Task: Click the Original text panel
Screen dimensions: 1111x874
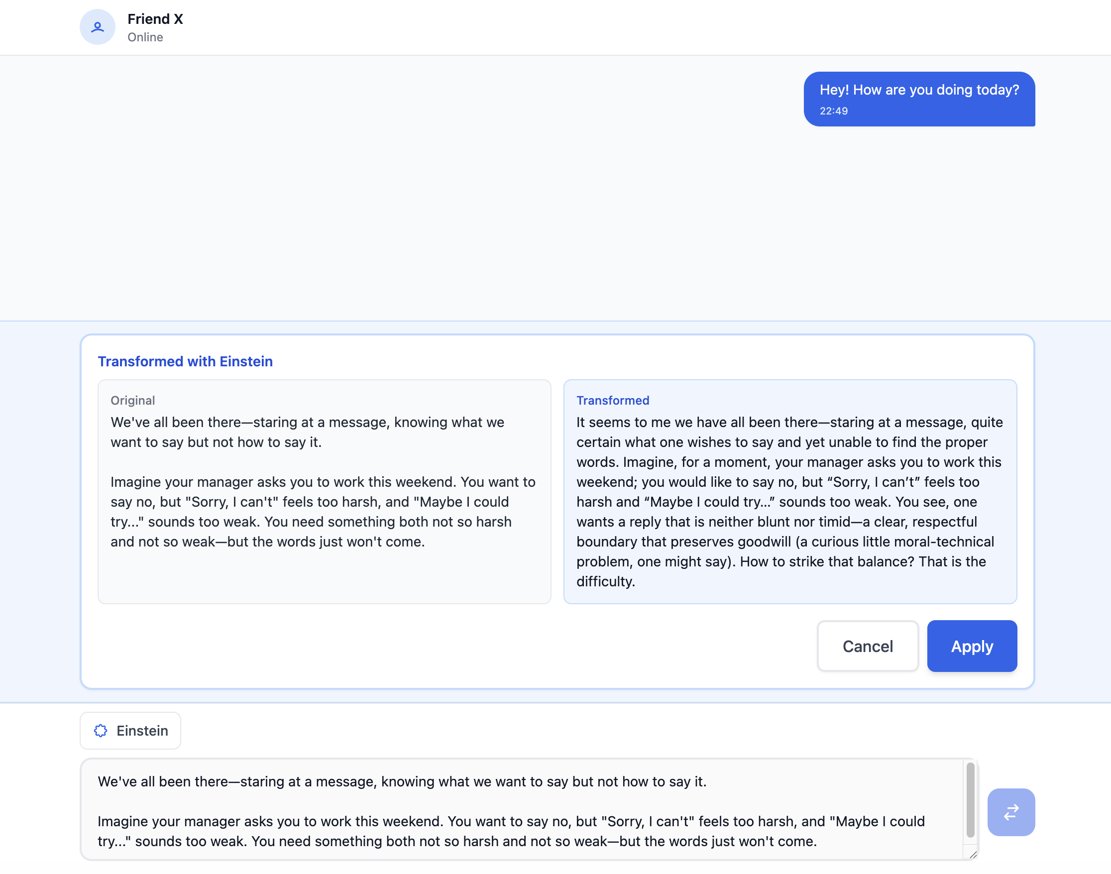Action: [325, 491]
